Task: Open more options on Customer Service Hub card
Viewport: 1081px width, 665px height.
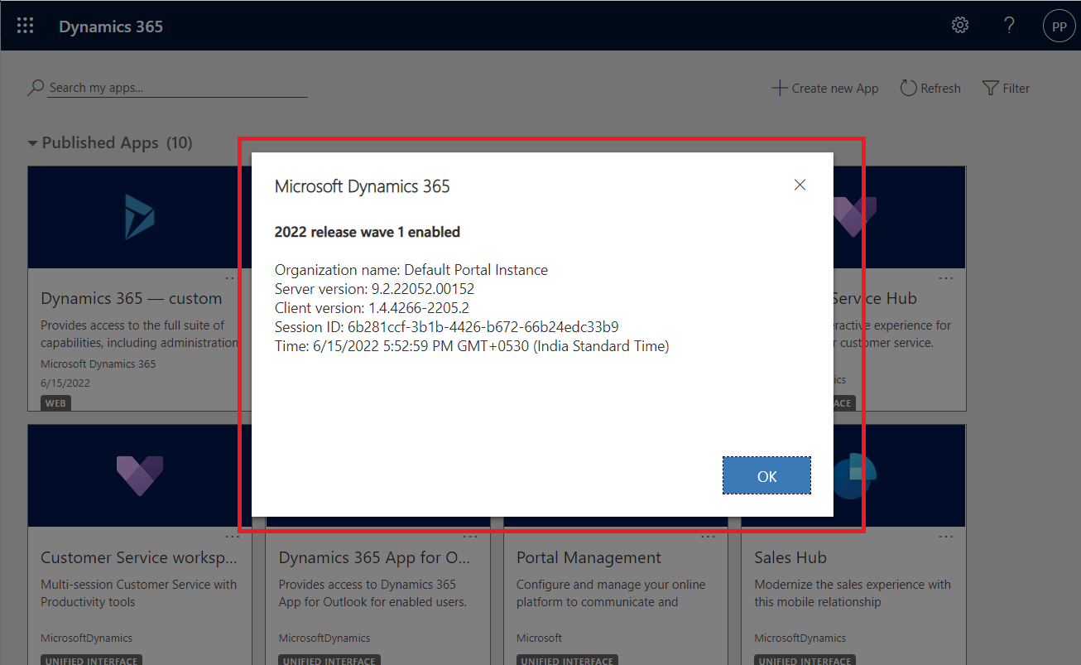Action: point(945,278)
